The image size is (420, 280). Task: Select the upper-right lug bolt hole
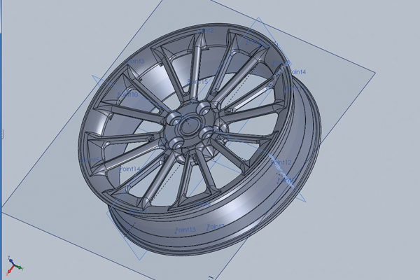tap(204, 108)
